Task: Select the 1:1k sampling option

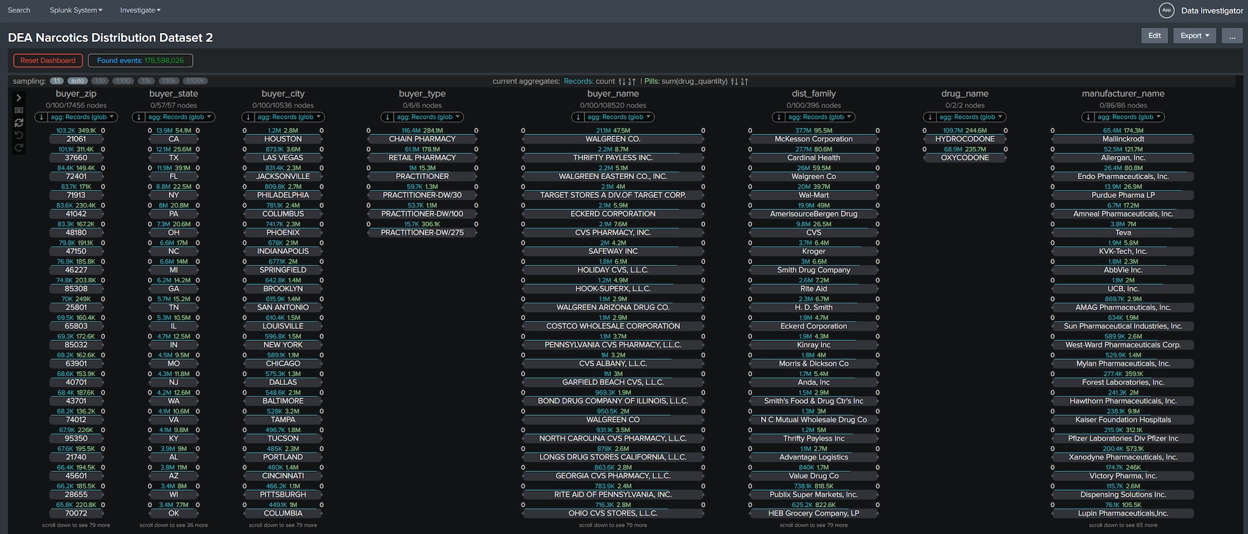Action: tap(146, 81)
